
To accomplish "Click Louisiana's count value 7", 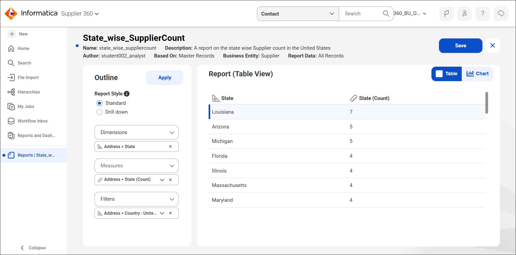I will click(x=351, y=112).
